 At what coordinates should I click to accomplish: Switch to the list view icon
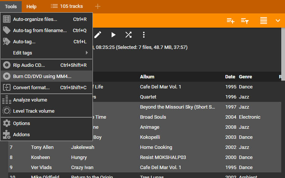coord(264,21)
